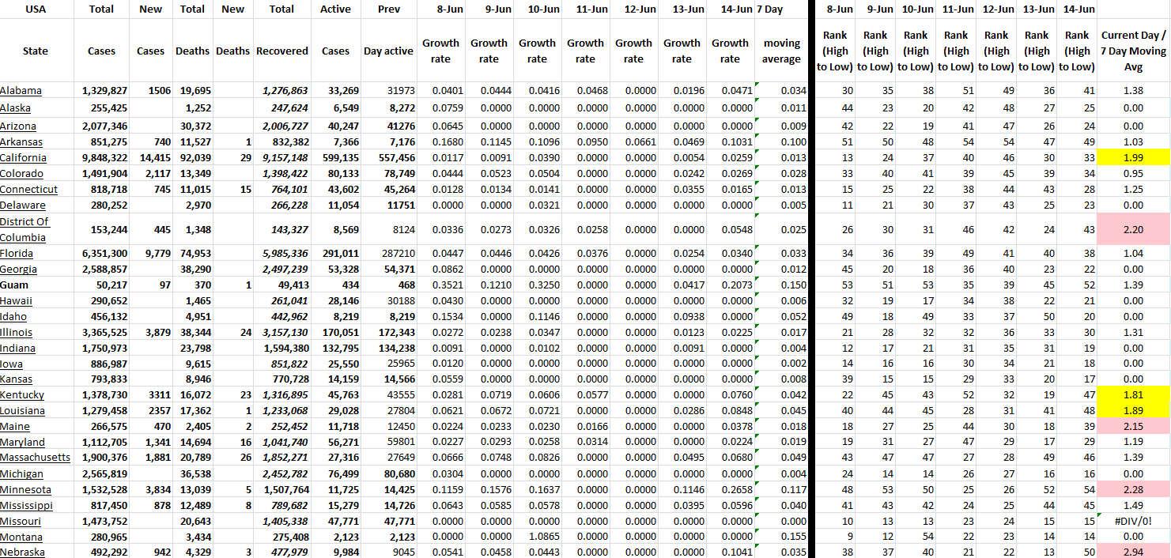Click the Mississippi state link
This screenshot has height=558, width=1171.
pos(27,506)
